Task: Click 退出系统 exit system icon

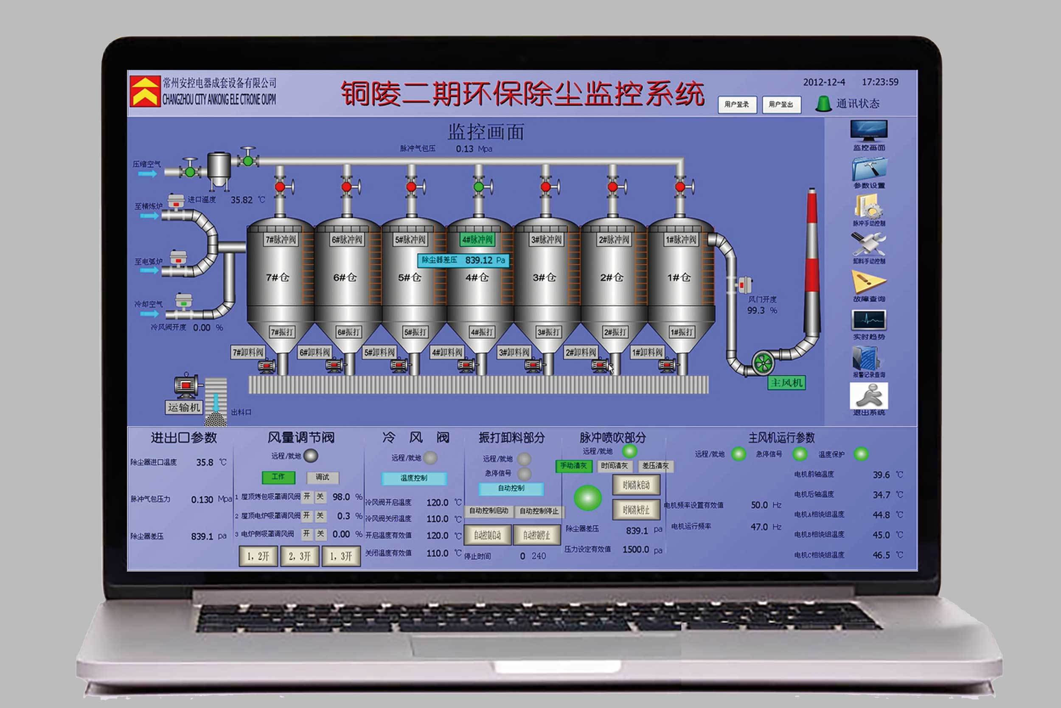Action: (x=869, y=396)
